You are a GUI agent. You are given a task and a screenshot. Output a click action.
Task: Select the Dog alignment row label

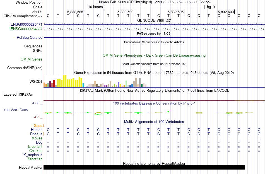tap(39, 142)
